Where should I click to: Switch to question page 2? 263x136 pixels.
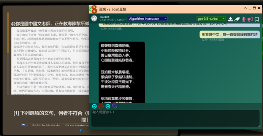tap(84, 131)
